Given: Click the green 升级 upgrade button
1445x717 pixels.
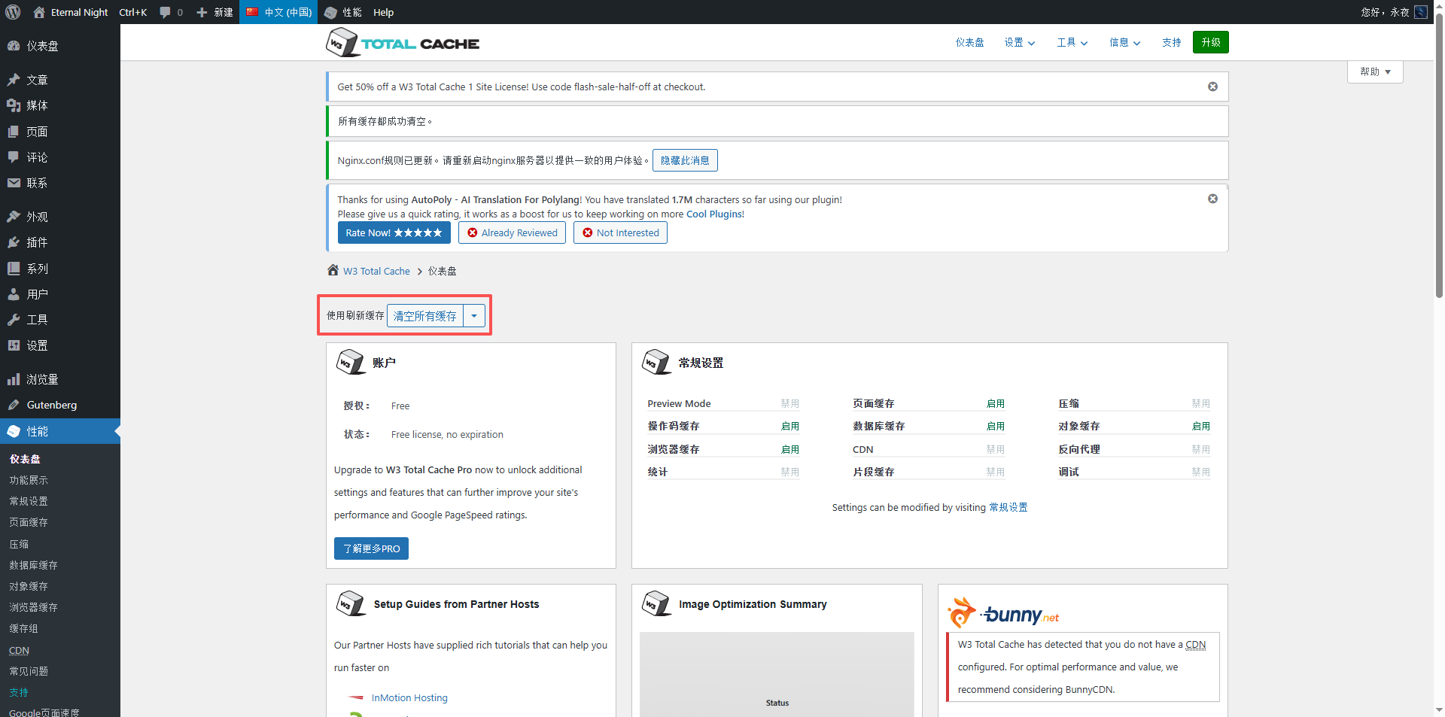Looking at the screenshot, I should (1211, 42).
